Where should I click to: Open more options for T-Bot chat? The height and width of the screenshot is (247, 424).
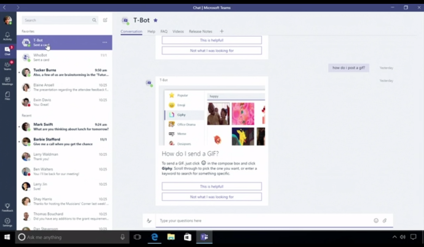pos(105,42)
